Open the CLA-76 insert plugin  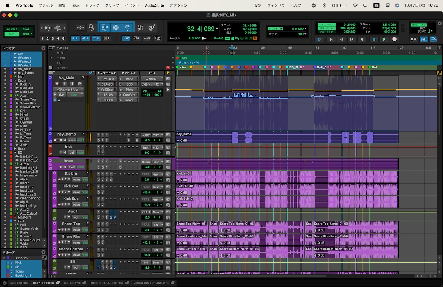point(107,84)
